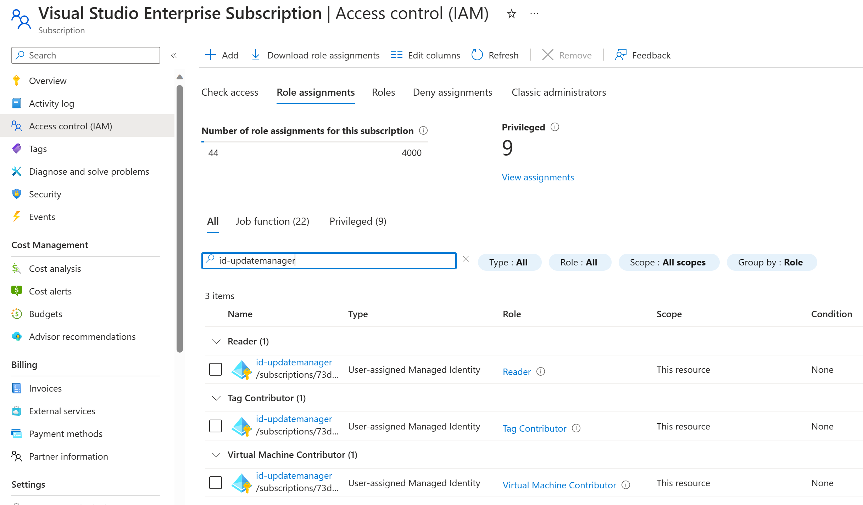Clear the id-updatemanager filter text
This screenshot has height=505, width=863.
[466, 259]
